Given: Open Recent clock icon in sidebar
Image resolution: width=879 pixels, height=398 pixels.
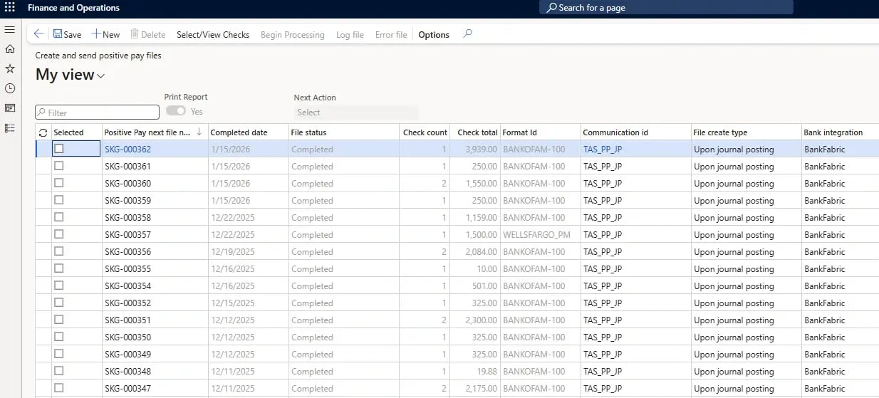Looking at the screenshot, I should tap(10, 88).
